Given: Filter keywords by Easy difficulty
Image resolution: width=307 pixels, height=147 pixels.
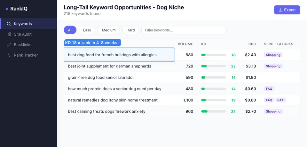Looking at the screenshot, I should [x=87, y=30].
